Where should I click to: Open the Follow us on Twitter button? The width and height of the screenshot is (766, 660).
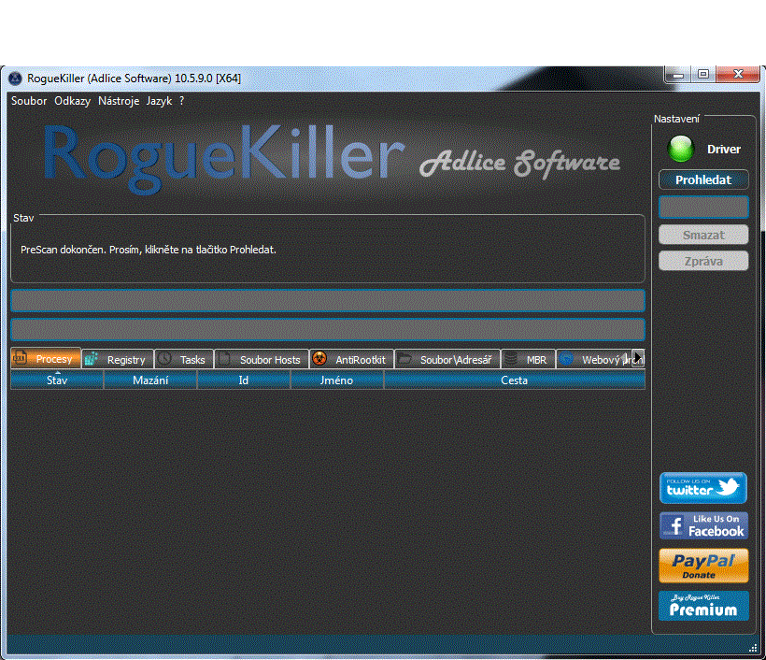point(703,488)
